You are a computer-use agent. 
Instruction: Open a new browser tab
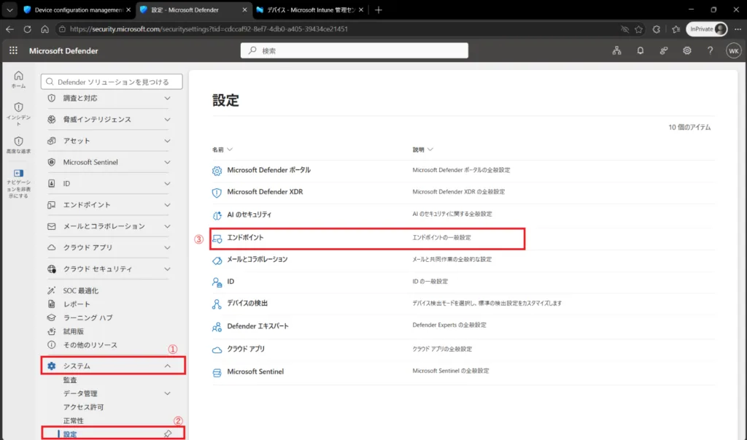[379, 10]
